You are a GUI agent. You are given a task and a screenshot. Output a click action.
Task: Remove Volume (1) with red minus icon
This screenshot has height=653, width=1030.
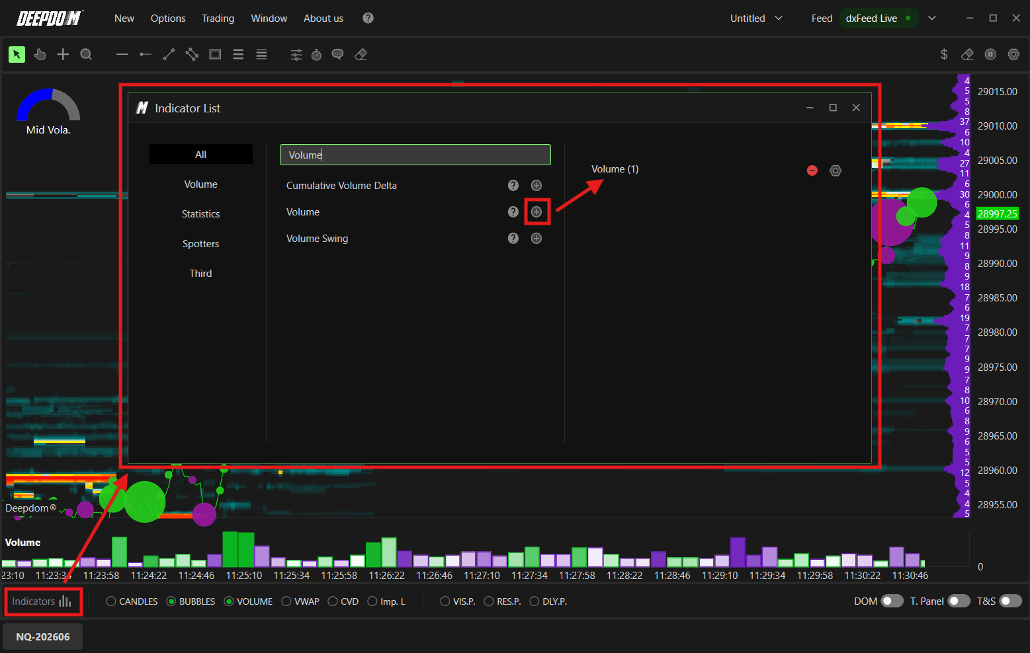(x=812, y=171)
